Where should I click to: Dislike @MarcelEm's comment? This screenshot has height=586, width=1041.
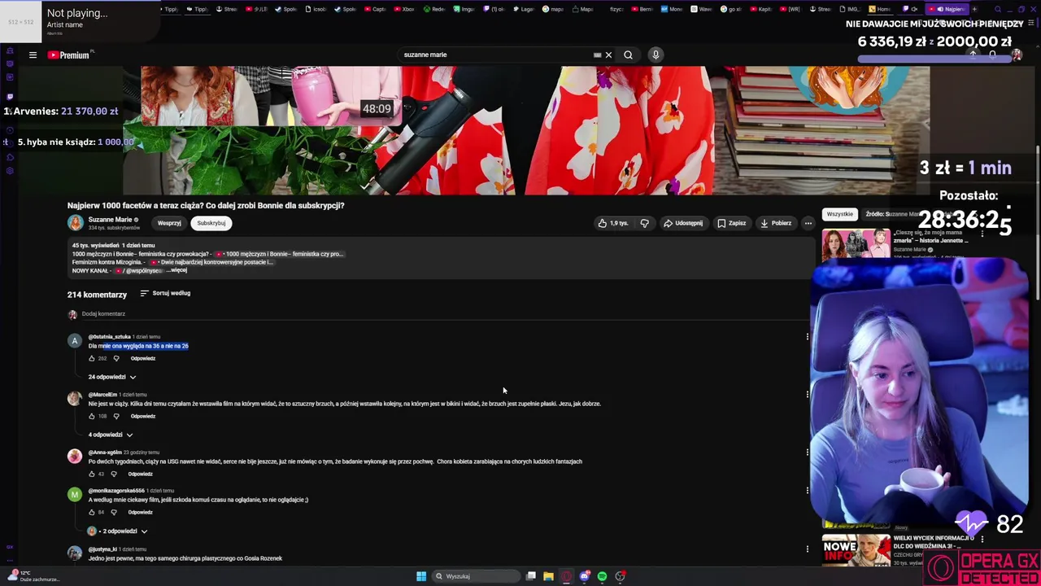tap(115, 416)
